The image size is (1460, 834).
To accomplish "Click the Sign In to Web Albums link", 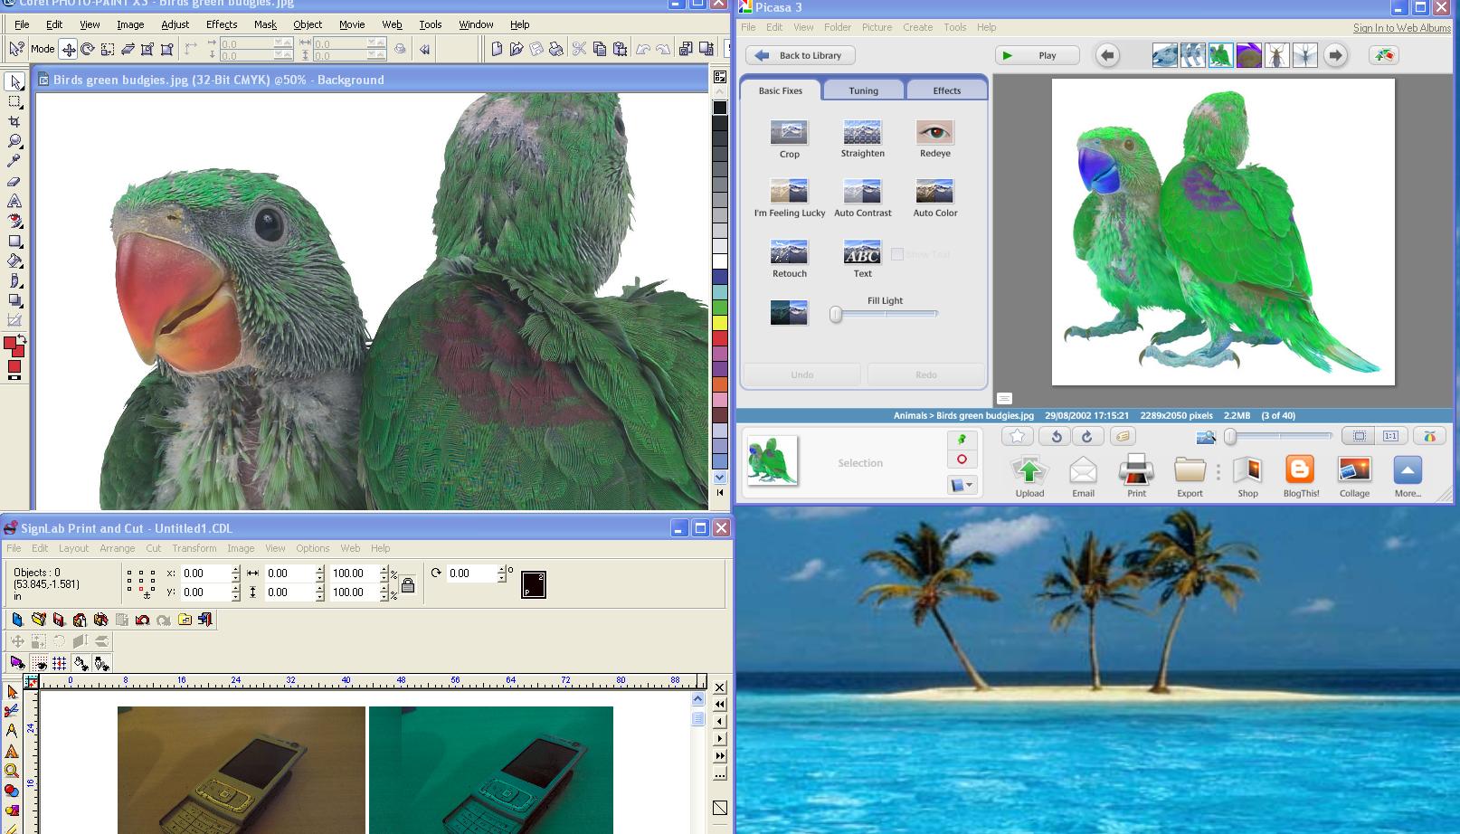I will pyautogui.click(x=1401, y=28).
